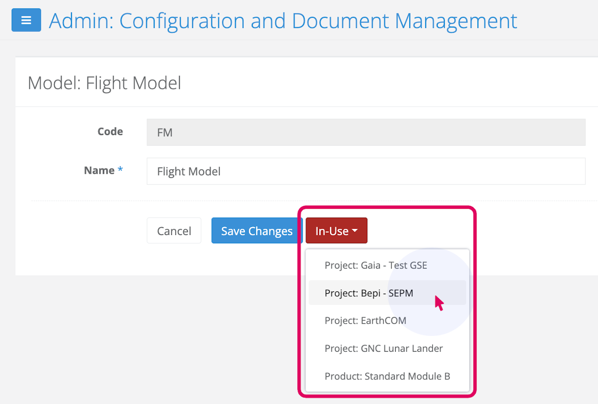Click the Admin: Configuration and Document Management title

tap(283, 21)
